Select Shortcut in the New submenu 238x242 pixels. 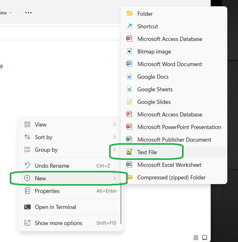174,26
